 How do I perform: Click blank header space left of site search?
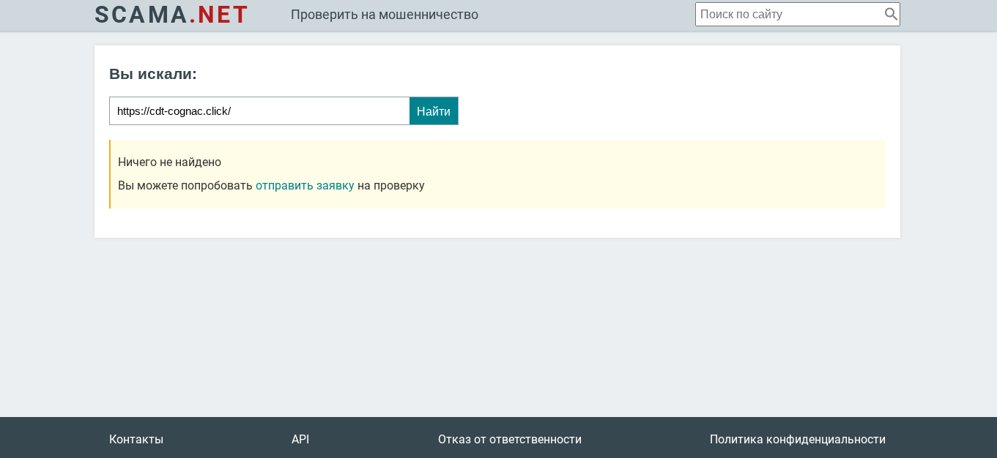[x=586, y=15]
